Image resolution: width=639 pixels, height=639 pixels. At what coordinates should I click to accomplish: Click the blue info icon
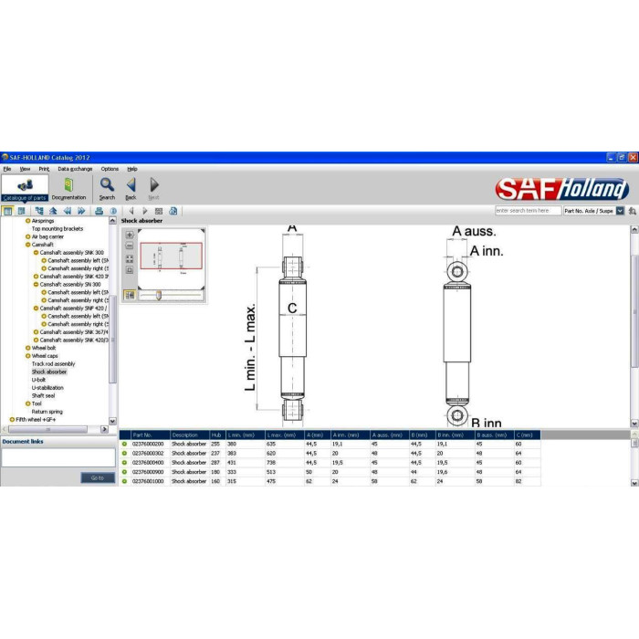pyautogui.click(x=113, y=211)
